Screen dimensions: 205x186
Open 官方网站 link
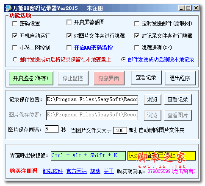coord(77,171)
